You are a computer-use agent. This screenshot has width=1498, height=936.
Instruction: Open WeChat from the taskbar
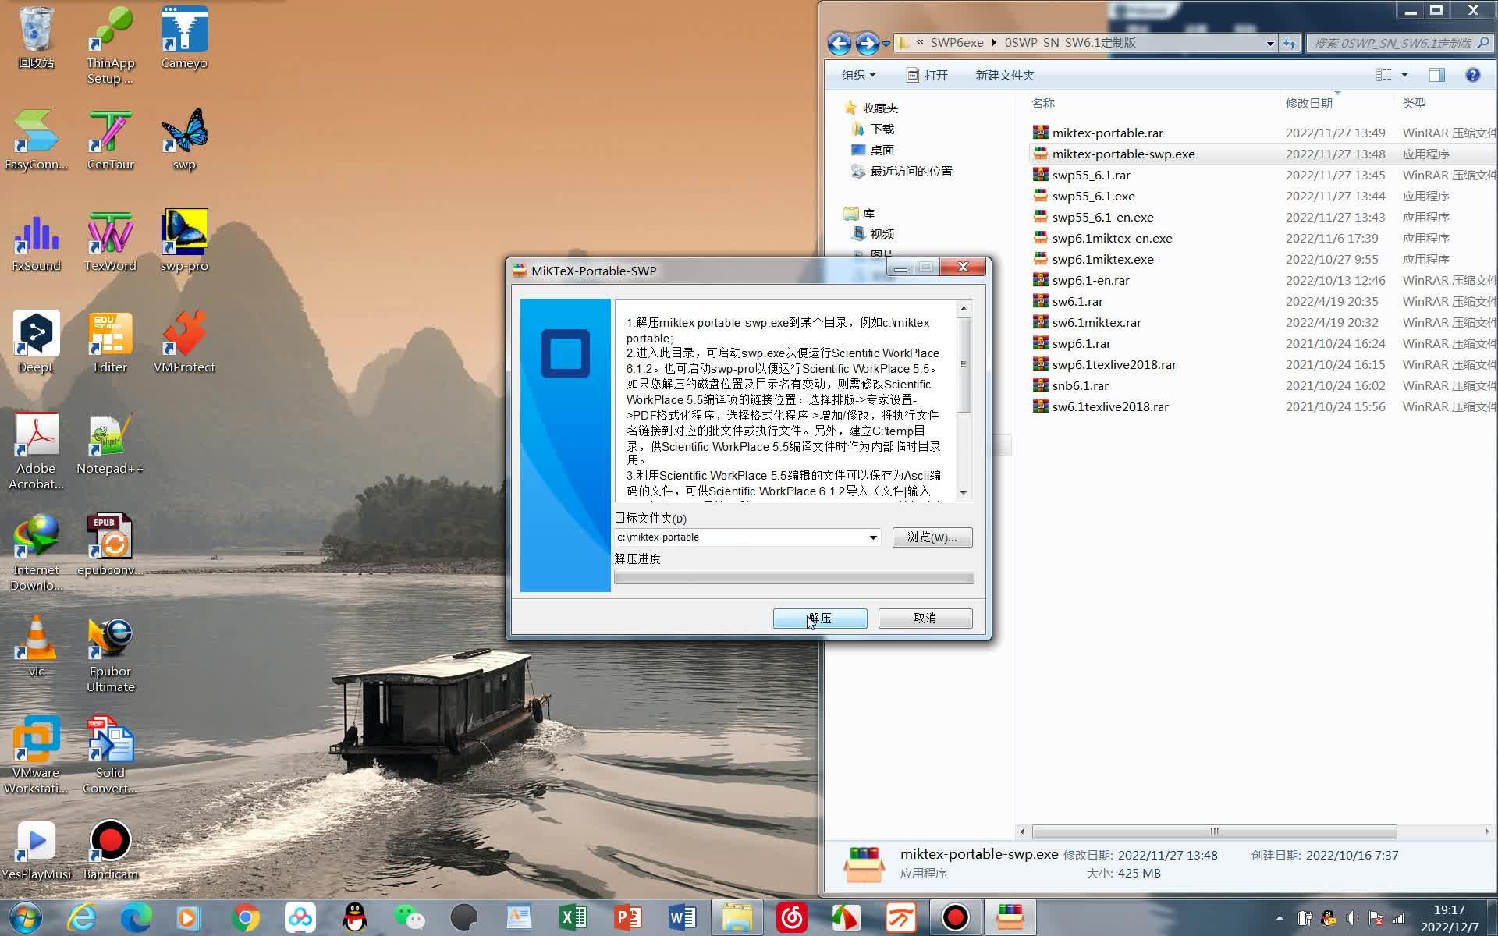pyautogui.click(x=409, y=917)
